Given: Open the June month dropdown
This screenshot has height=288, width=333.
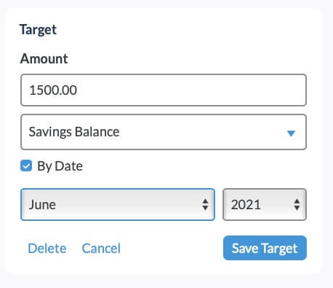Looking at the screenshot, I should (x=118, y=205).
